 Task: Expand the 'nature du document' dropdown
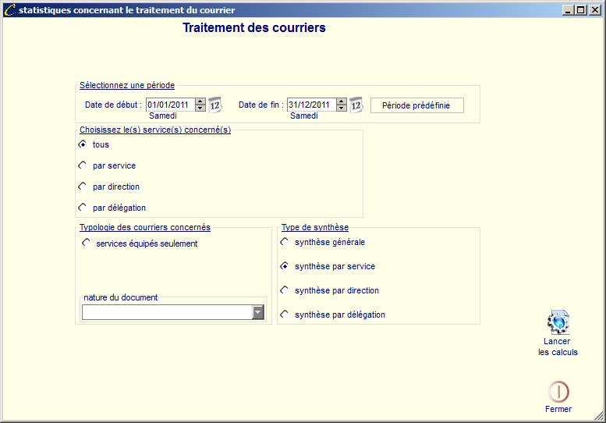(x=258, y=312)
